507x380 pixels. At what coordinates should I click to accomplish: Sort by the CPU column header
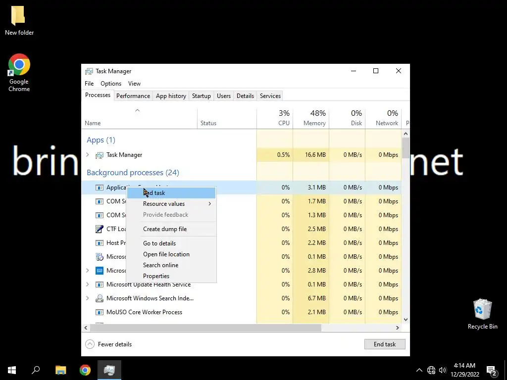click(275, 118)
